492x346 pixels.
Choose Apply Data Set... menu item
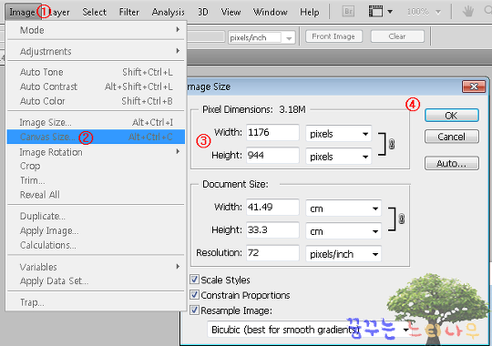96,280
